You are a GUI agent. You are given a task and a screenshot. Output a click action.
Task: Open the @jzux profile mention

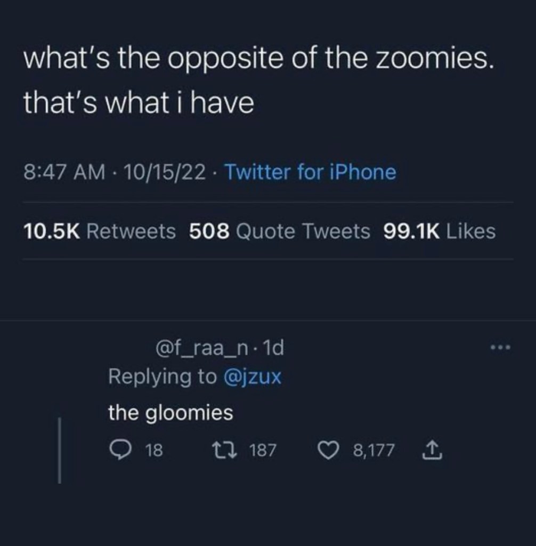(251, 377)
